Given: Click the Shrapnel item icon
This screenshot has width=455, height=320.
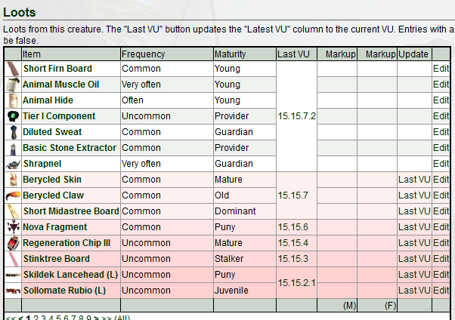Looking at the screenshot, I should pos(13,164).
